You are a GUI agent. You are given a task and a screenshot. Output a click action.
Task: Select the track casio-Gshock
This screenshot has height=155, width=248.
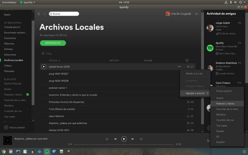coord(56,116)
